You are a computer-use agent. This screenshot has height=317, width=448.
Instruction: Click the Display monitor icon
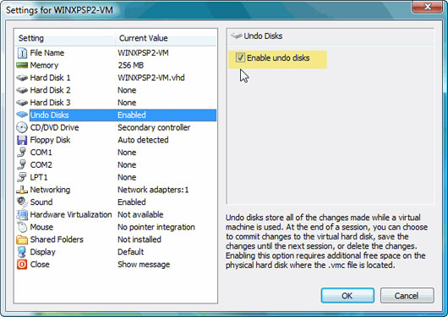point(22,252)
